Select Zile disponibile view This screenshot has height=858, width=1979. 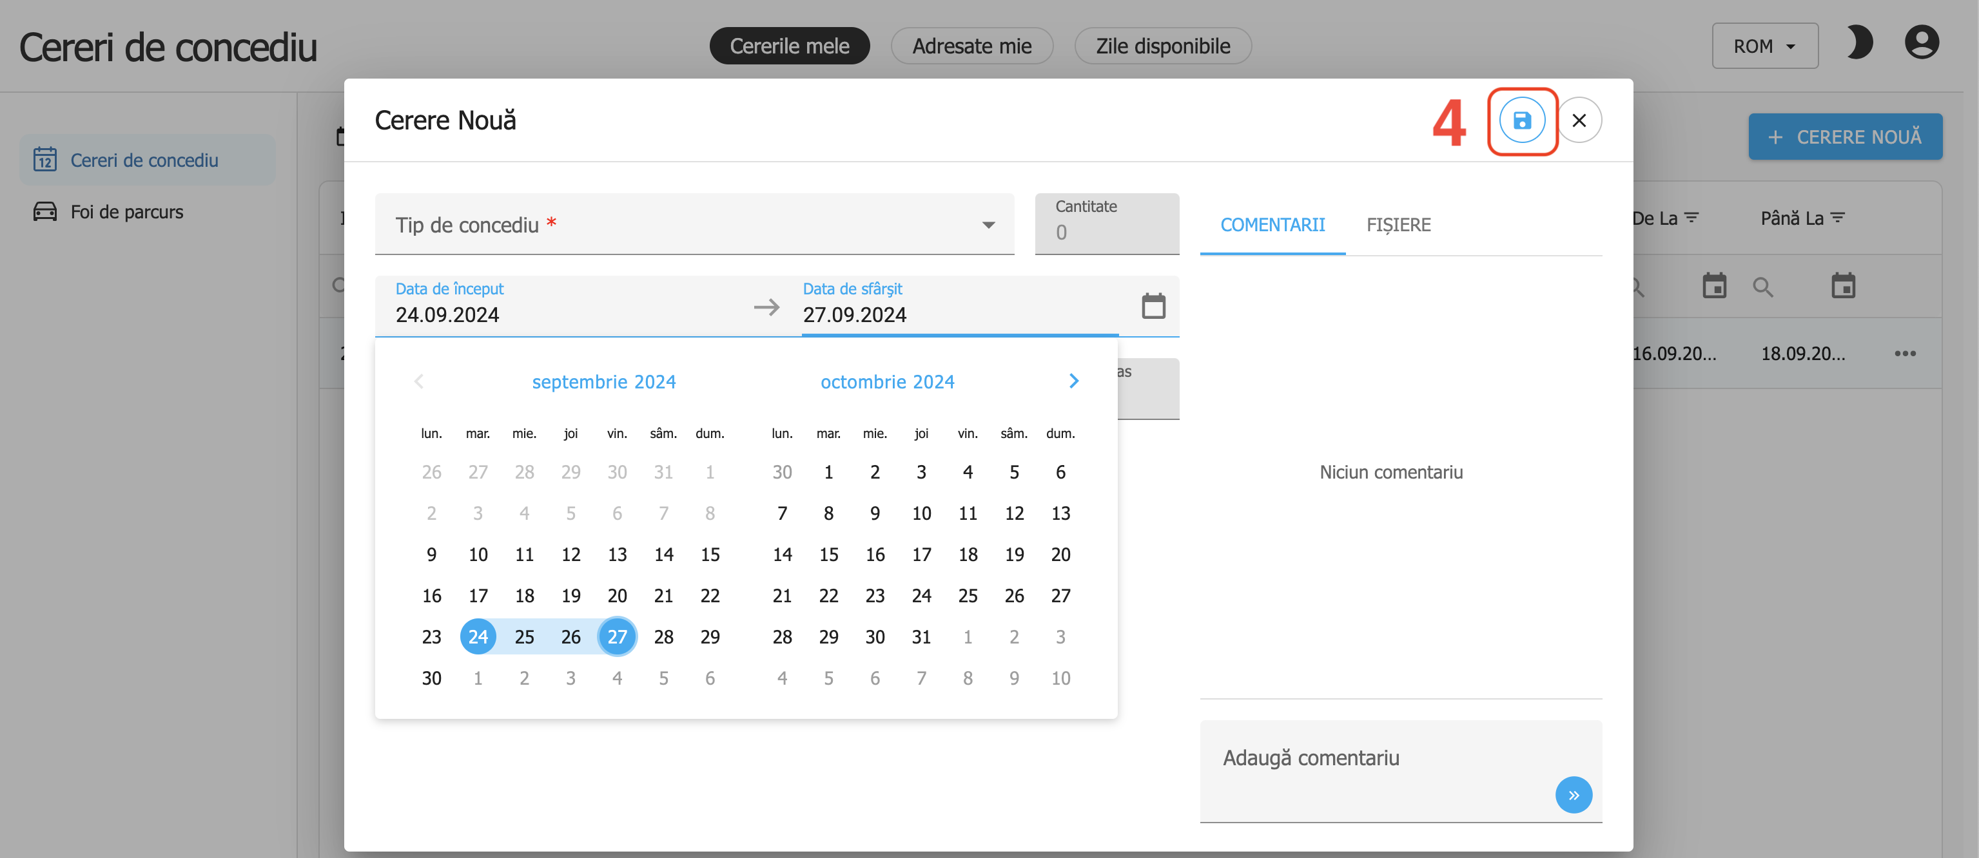[1162, 46]
